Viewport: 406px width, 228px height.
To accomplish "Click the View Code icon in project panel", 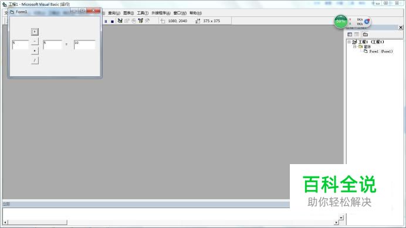I will point(350,35).
